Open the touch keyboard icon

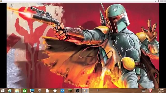(143, 91)
